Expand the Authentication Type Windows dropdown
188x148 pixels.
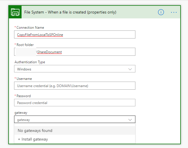[x=75, y=69]
